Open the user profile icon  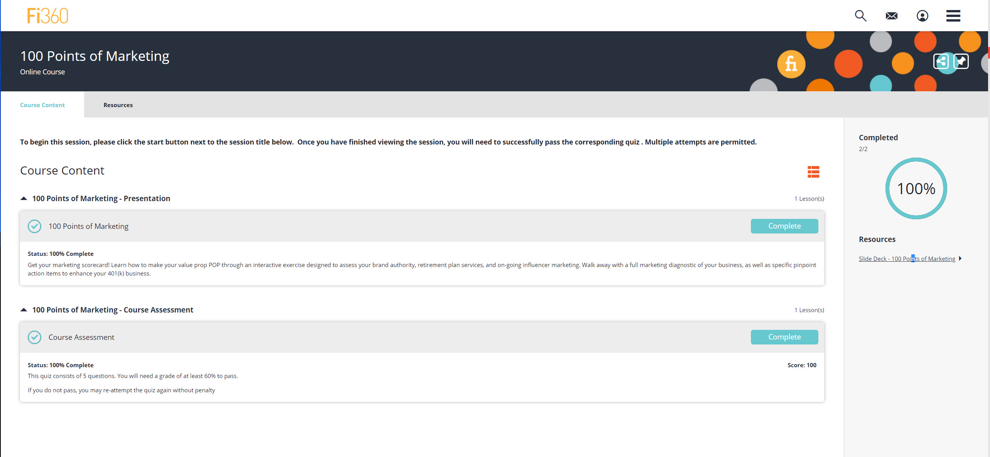pos(922,16)
